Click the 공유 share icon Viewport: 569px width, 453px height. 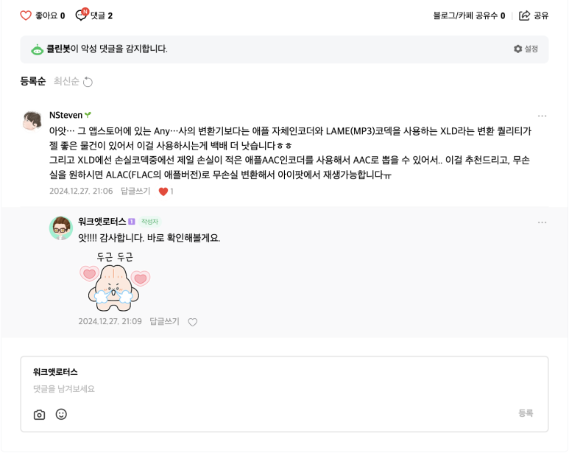click(524, 15)
